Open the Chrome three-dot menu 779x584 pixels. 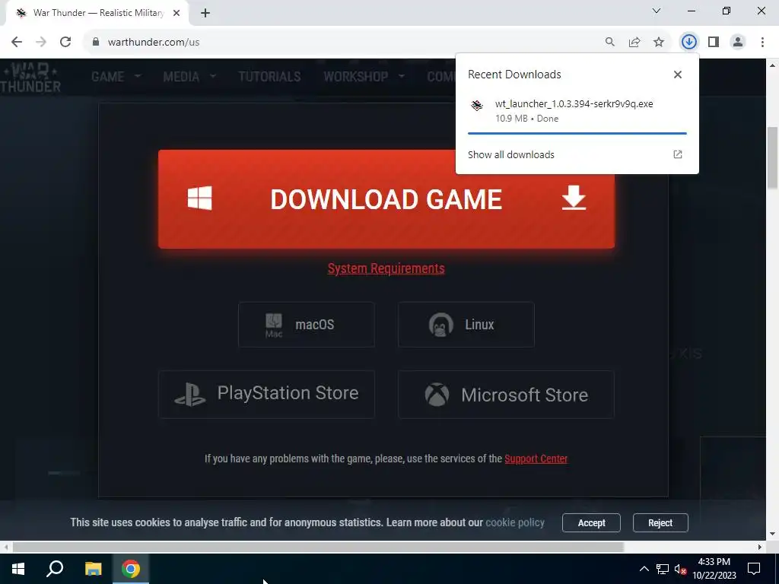[x=762, y=42]
